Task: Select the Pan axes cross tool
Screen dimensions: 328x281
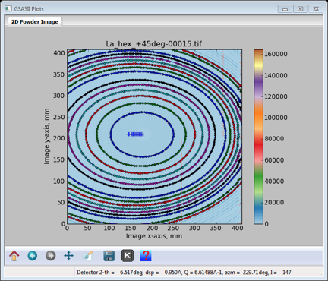Action: [x=68, y=256]
